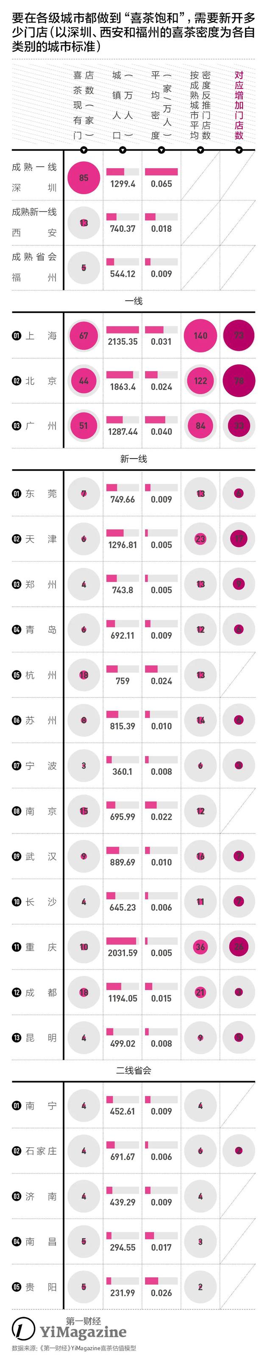Screen dimensions: 267x1360
Task: Click the 01 badge beside 上海
Action: (x=17, y=336)
